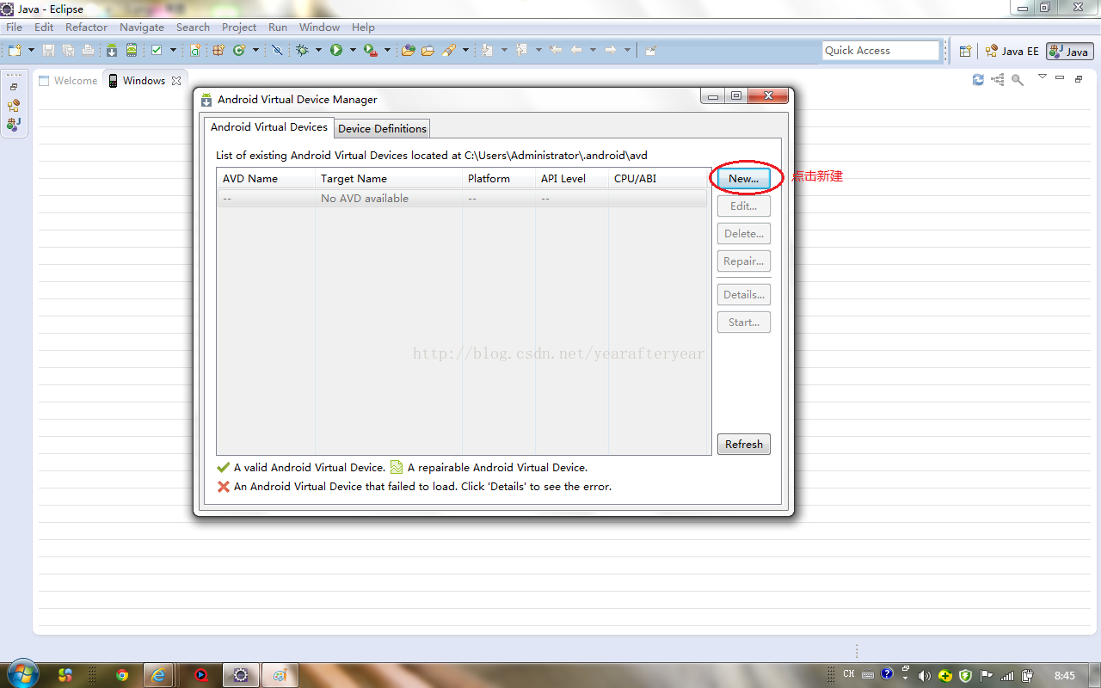This screenshot has height=688, width=1101.
Task: Open the Project menu
Action: coord(239,27)
